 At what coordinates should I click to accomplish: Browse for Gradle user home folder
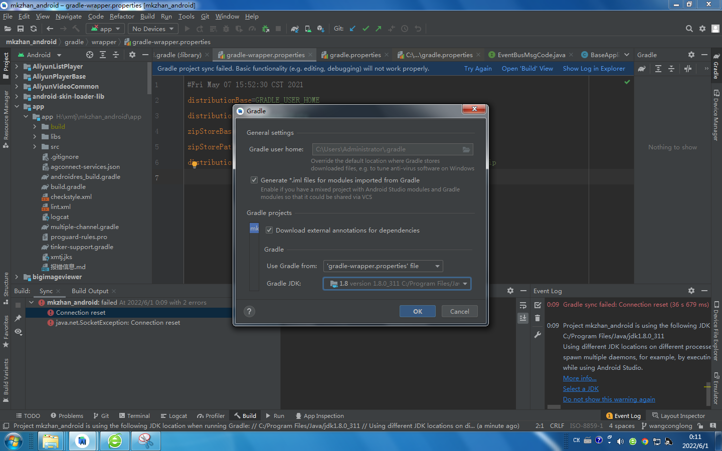coord(466,149)
